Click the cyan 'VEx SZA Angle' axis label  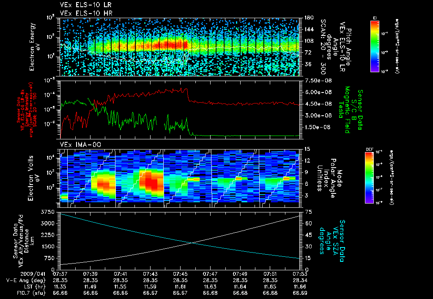coord(332,241)
